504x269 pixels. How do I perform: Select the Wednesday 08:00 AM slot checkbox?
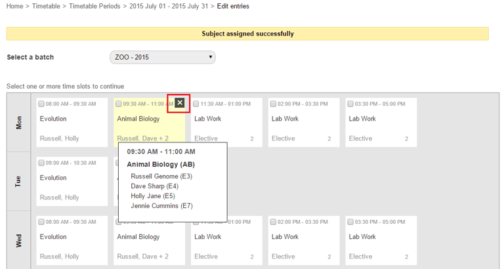click(42, 222)
